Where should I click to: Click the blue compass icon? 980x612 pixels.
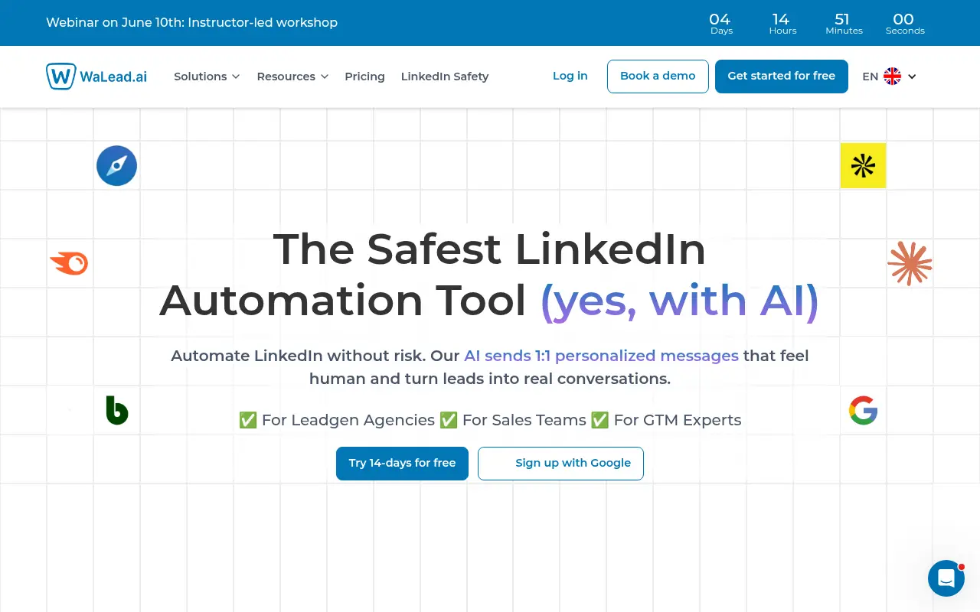click(x=116, y=166)
